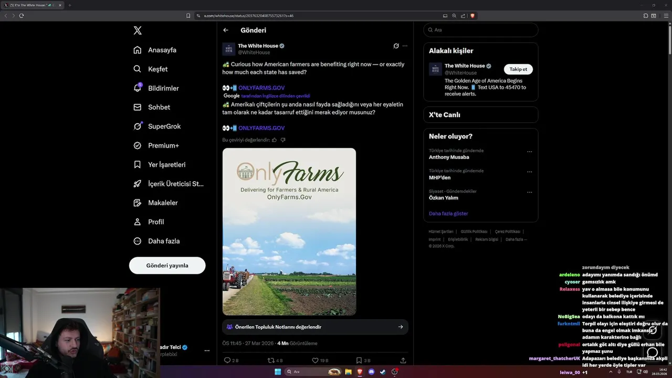This screenshot has width=672, height=378.
Task: Open the first ONLYFARMS.GOV link
Action: (x=261, y=88)
